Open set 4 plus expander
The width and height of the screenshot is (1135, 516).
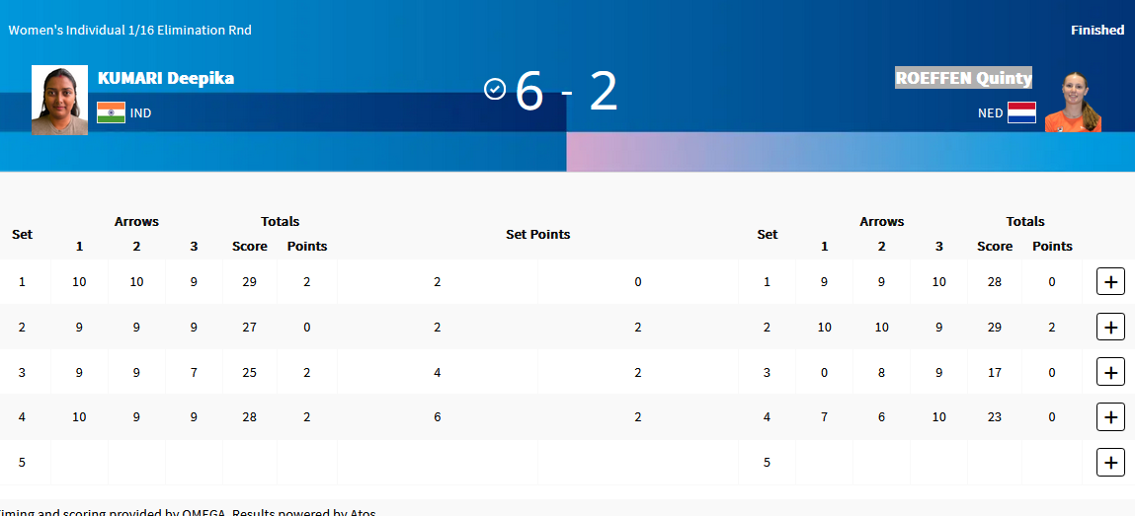1110,417
